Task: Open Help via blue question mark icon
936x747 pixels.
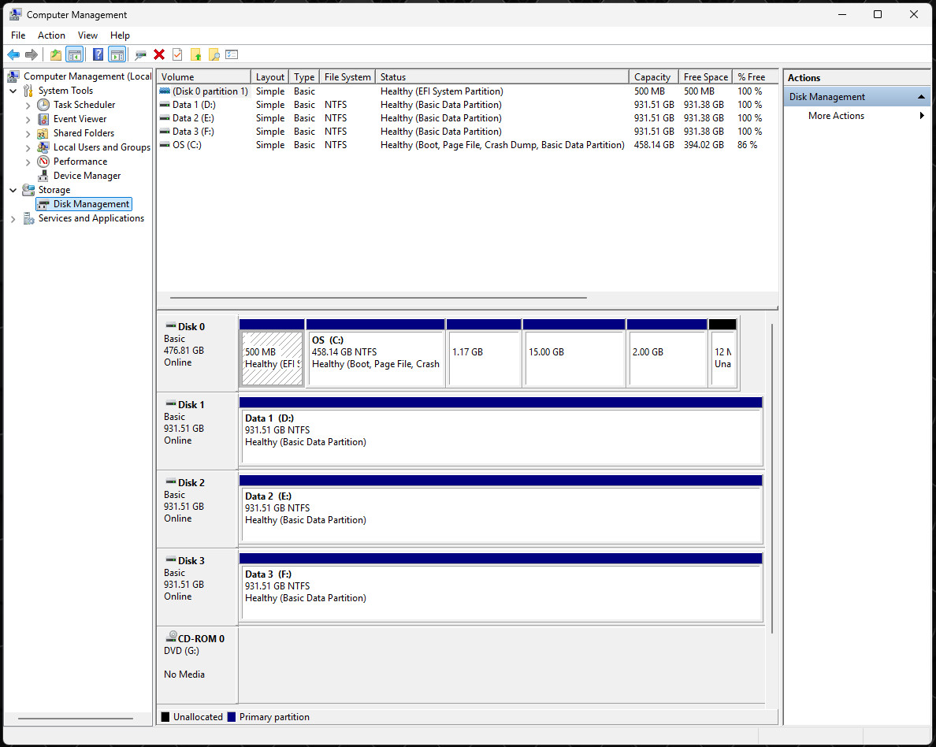Action: pos(98,55)
